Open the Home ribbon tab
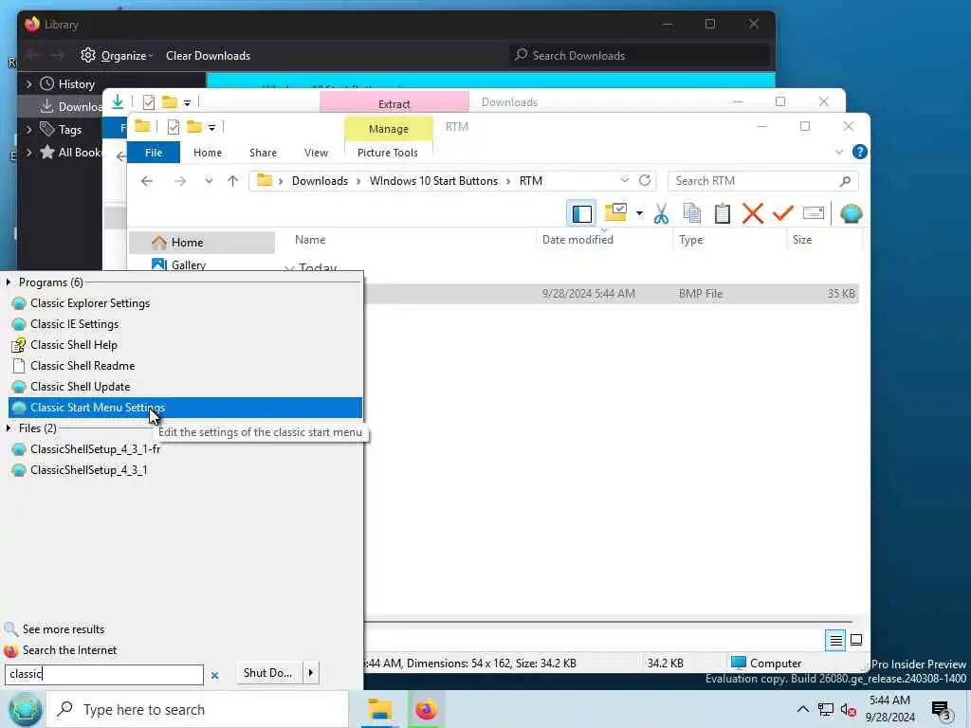This screenshot has width=971, height=728. (x=208, y=153)
